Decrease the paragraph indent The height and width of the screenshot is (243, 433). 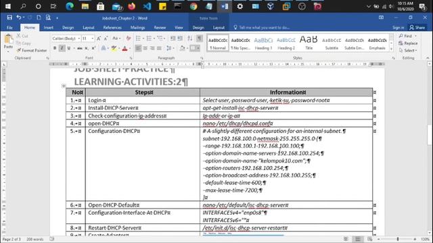pyautogui.click(x=173, y=38)
